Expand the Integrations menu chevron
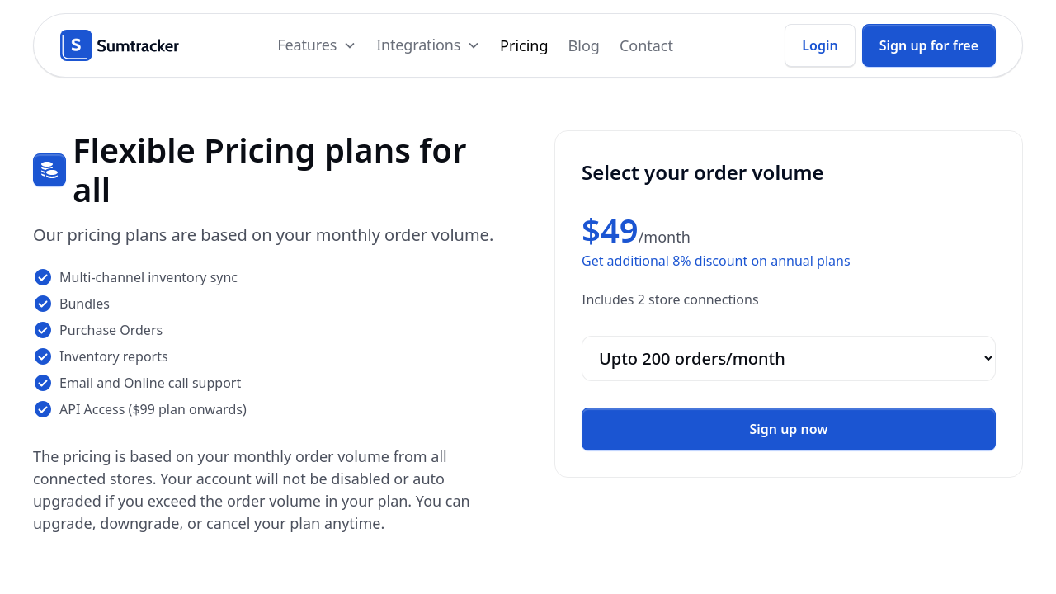1056x594 pixels. (474, 45)
